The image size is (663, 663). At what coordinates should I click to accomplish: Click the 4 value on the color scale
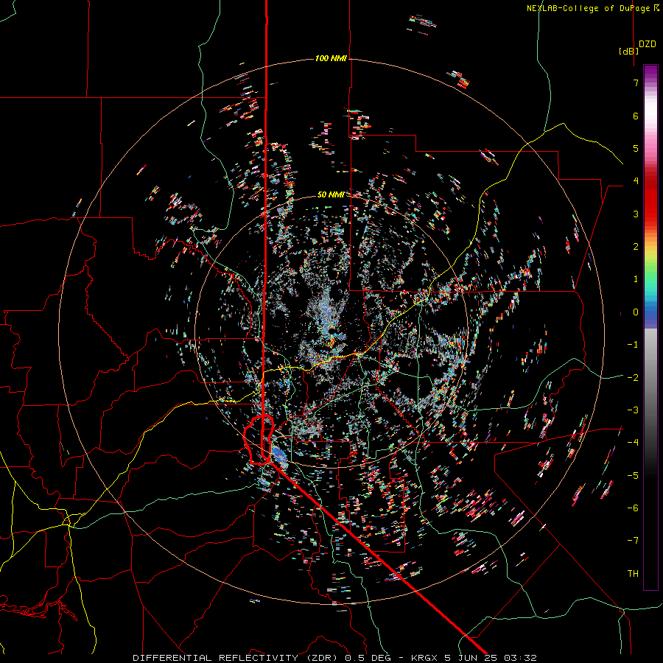tap(636, 181)
